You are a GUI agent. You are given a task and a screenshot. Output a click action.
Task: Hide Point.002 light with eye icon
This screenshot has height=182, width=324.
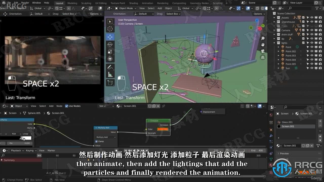pos(312,51)
